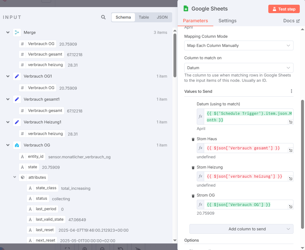
Task: Collapse the Verbrauch gesamt1 section
Action: tap(8, 99)
